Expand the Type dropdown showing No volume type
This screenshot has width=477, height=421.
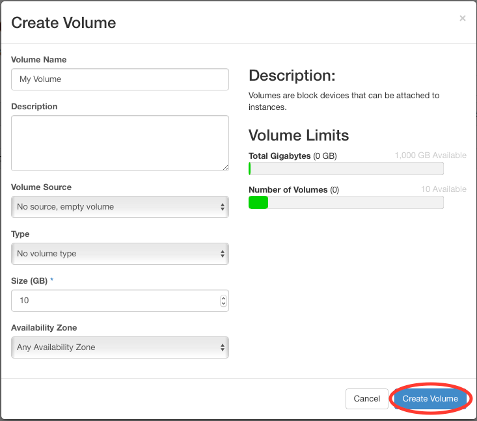click(120, 254)
